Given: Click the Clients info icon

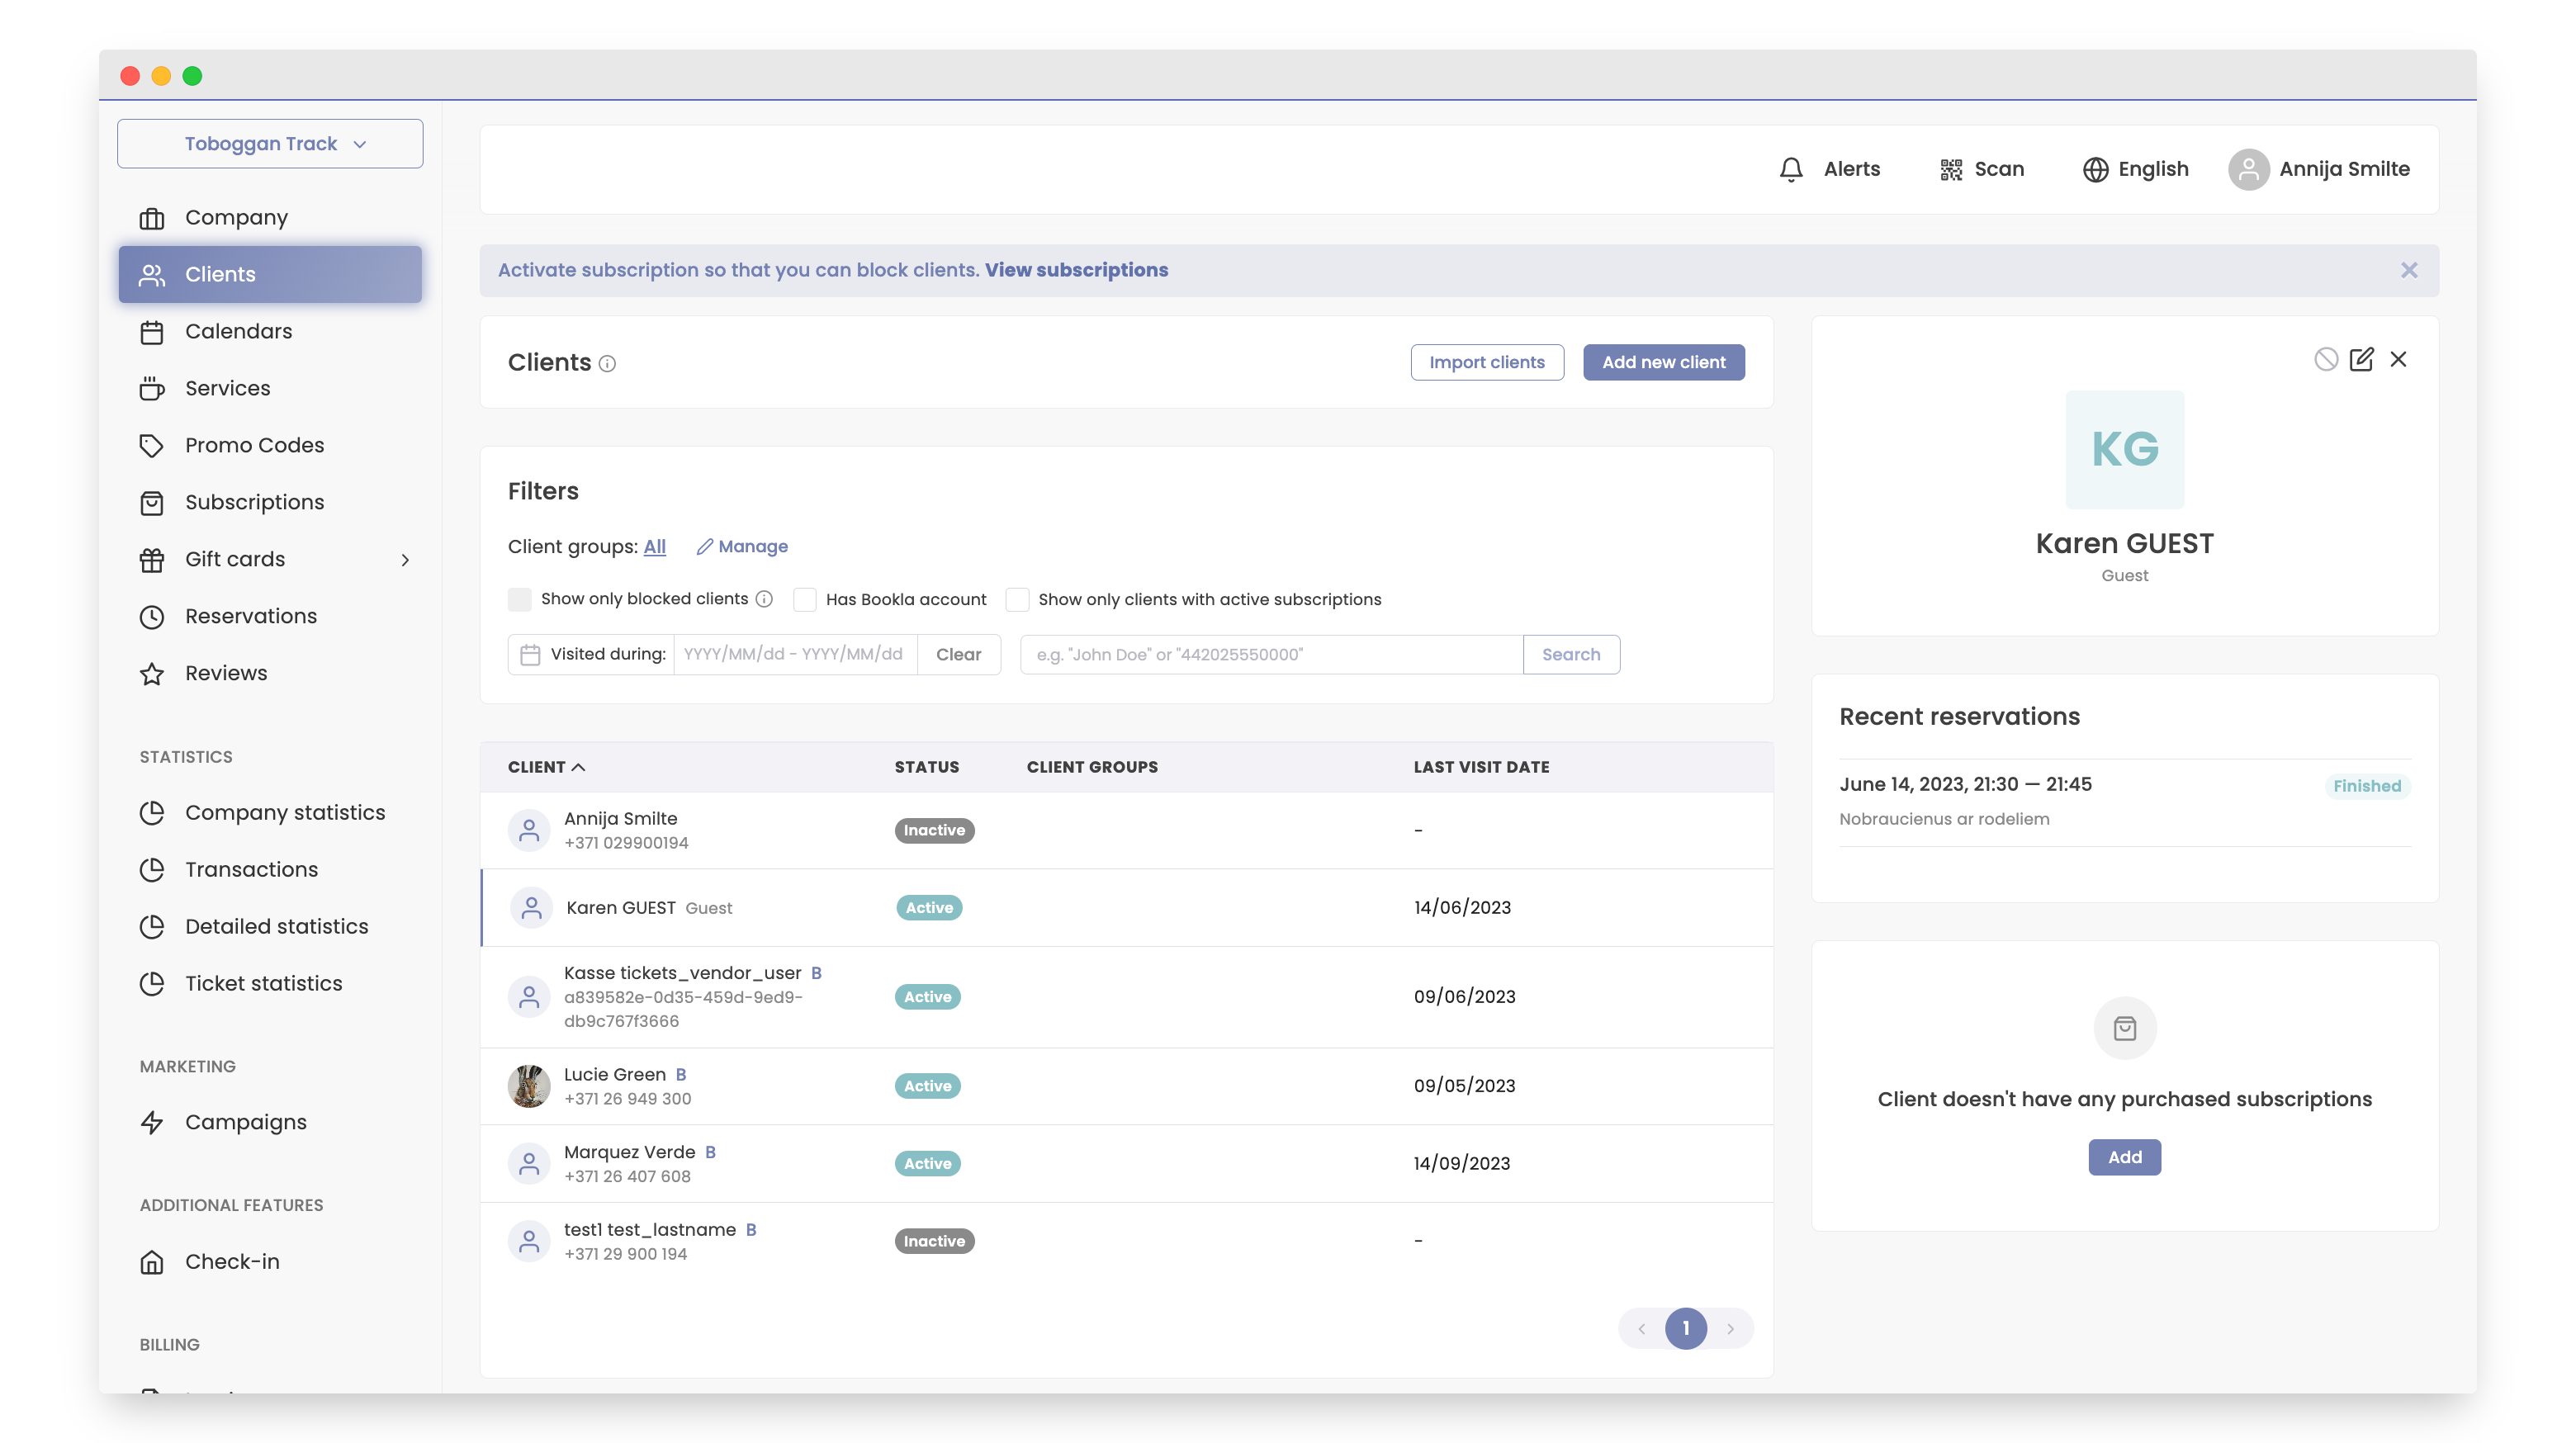Looking at the screenshot, I should pyautogui.click(x=607, y=364).
